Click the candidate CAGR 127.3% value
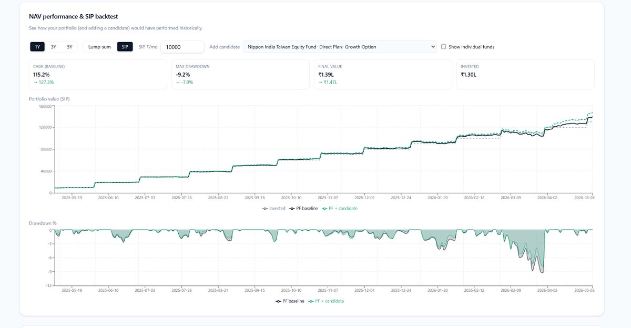Screen dimensions: 631x328 43,83
